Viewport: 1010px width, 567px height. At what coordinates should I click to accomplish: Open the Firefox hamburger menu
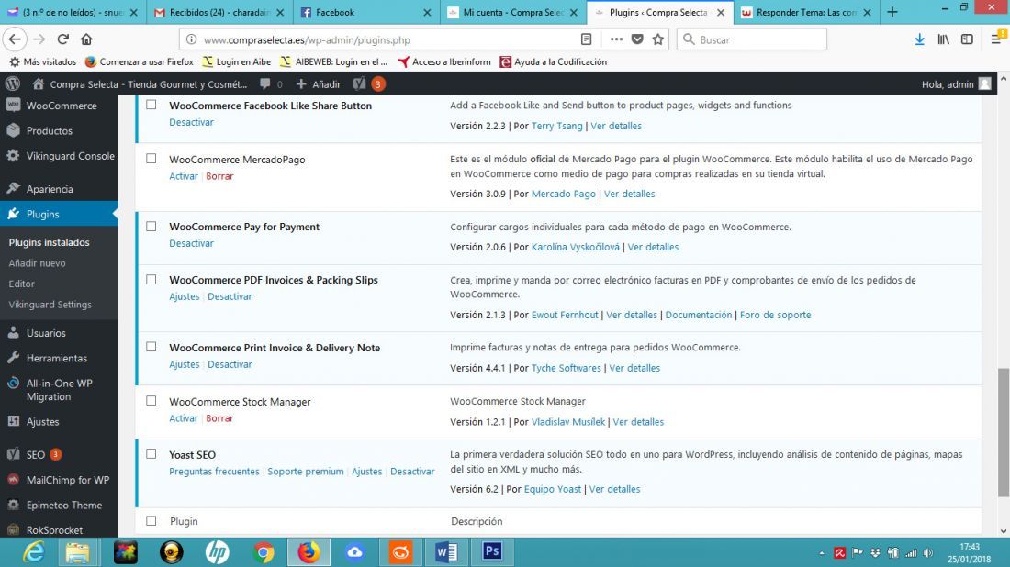coord(997,39)
